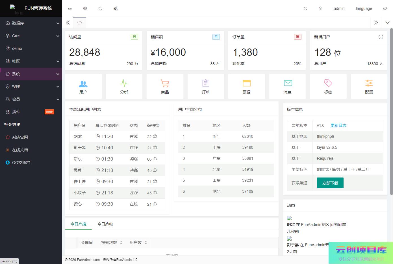Viewport: 393px width, 264px height.
Task: Click the refresh icon in top toolbar
Action: coord(100,8)
